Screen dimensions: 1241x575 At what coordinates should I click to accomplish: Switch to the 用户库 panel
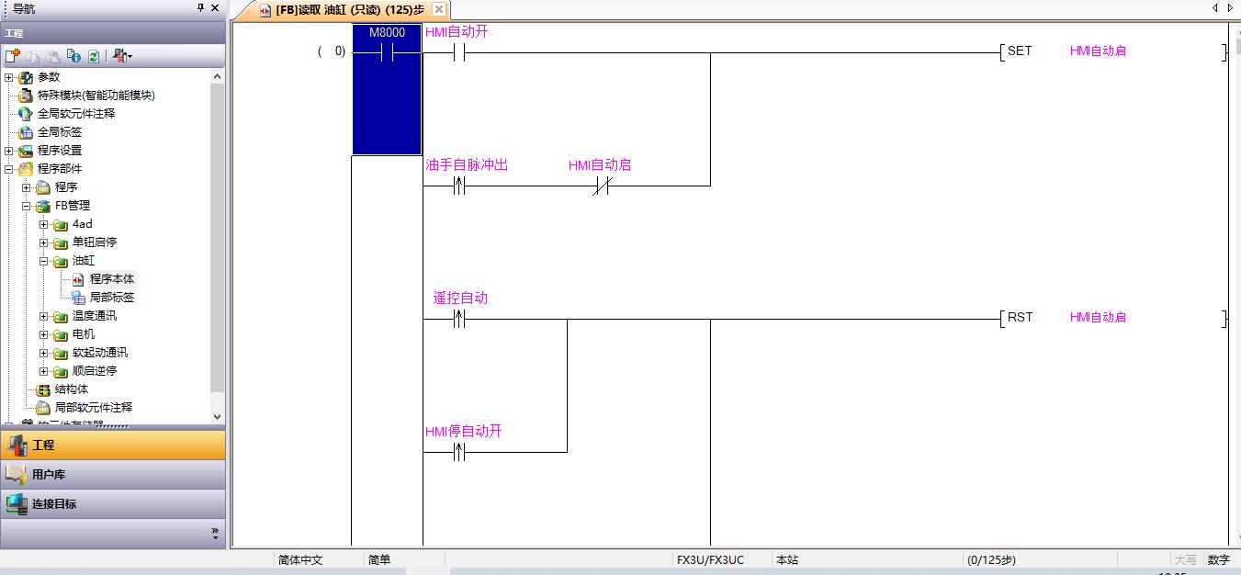click(48, 475)
